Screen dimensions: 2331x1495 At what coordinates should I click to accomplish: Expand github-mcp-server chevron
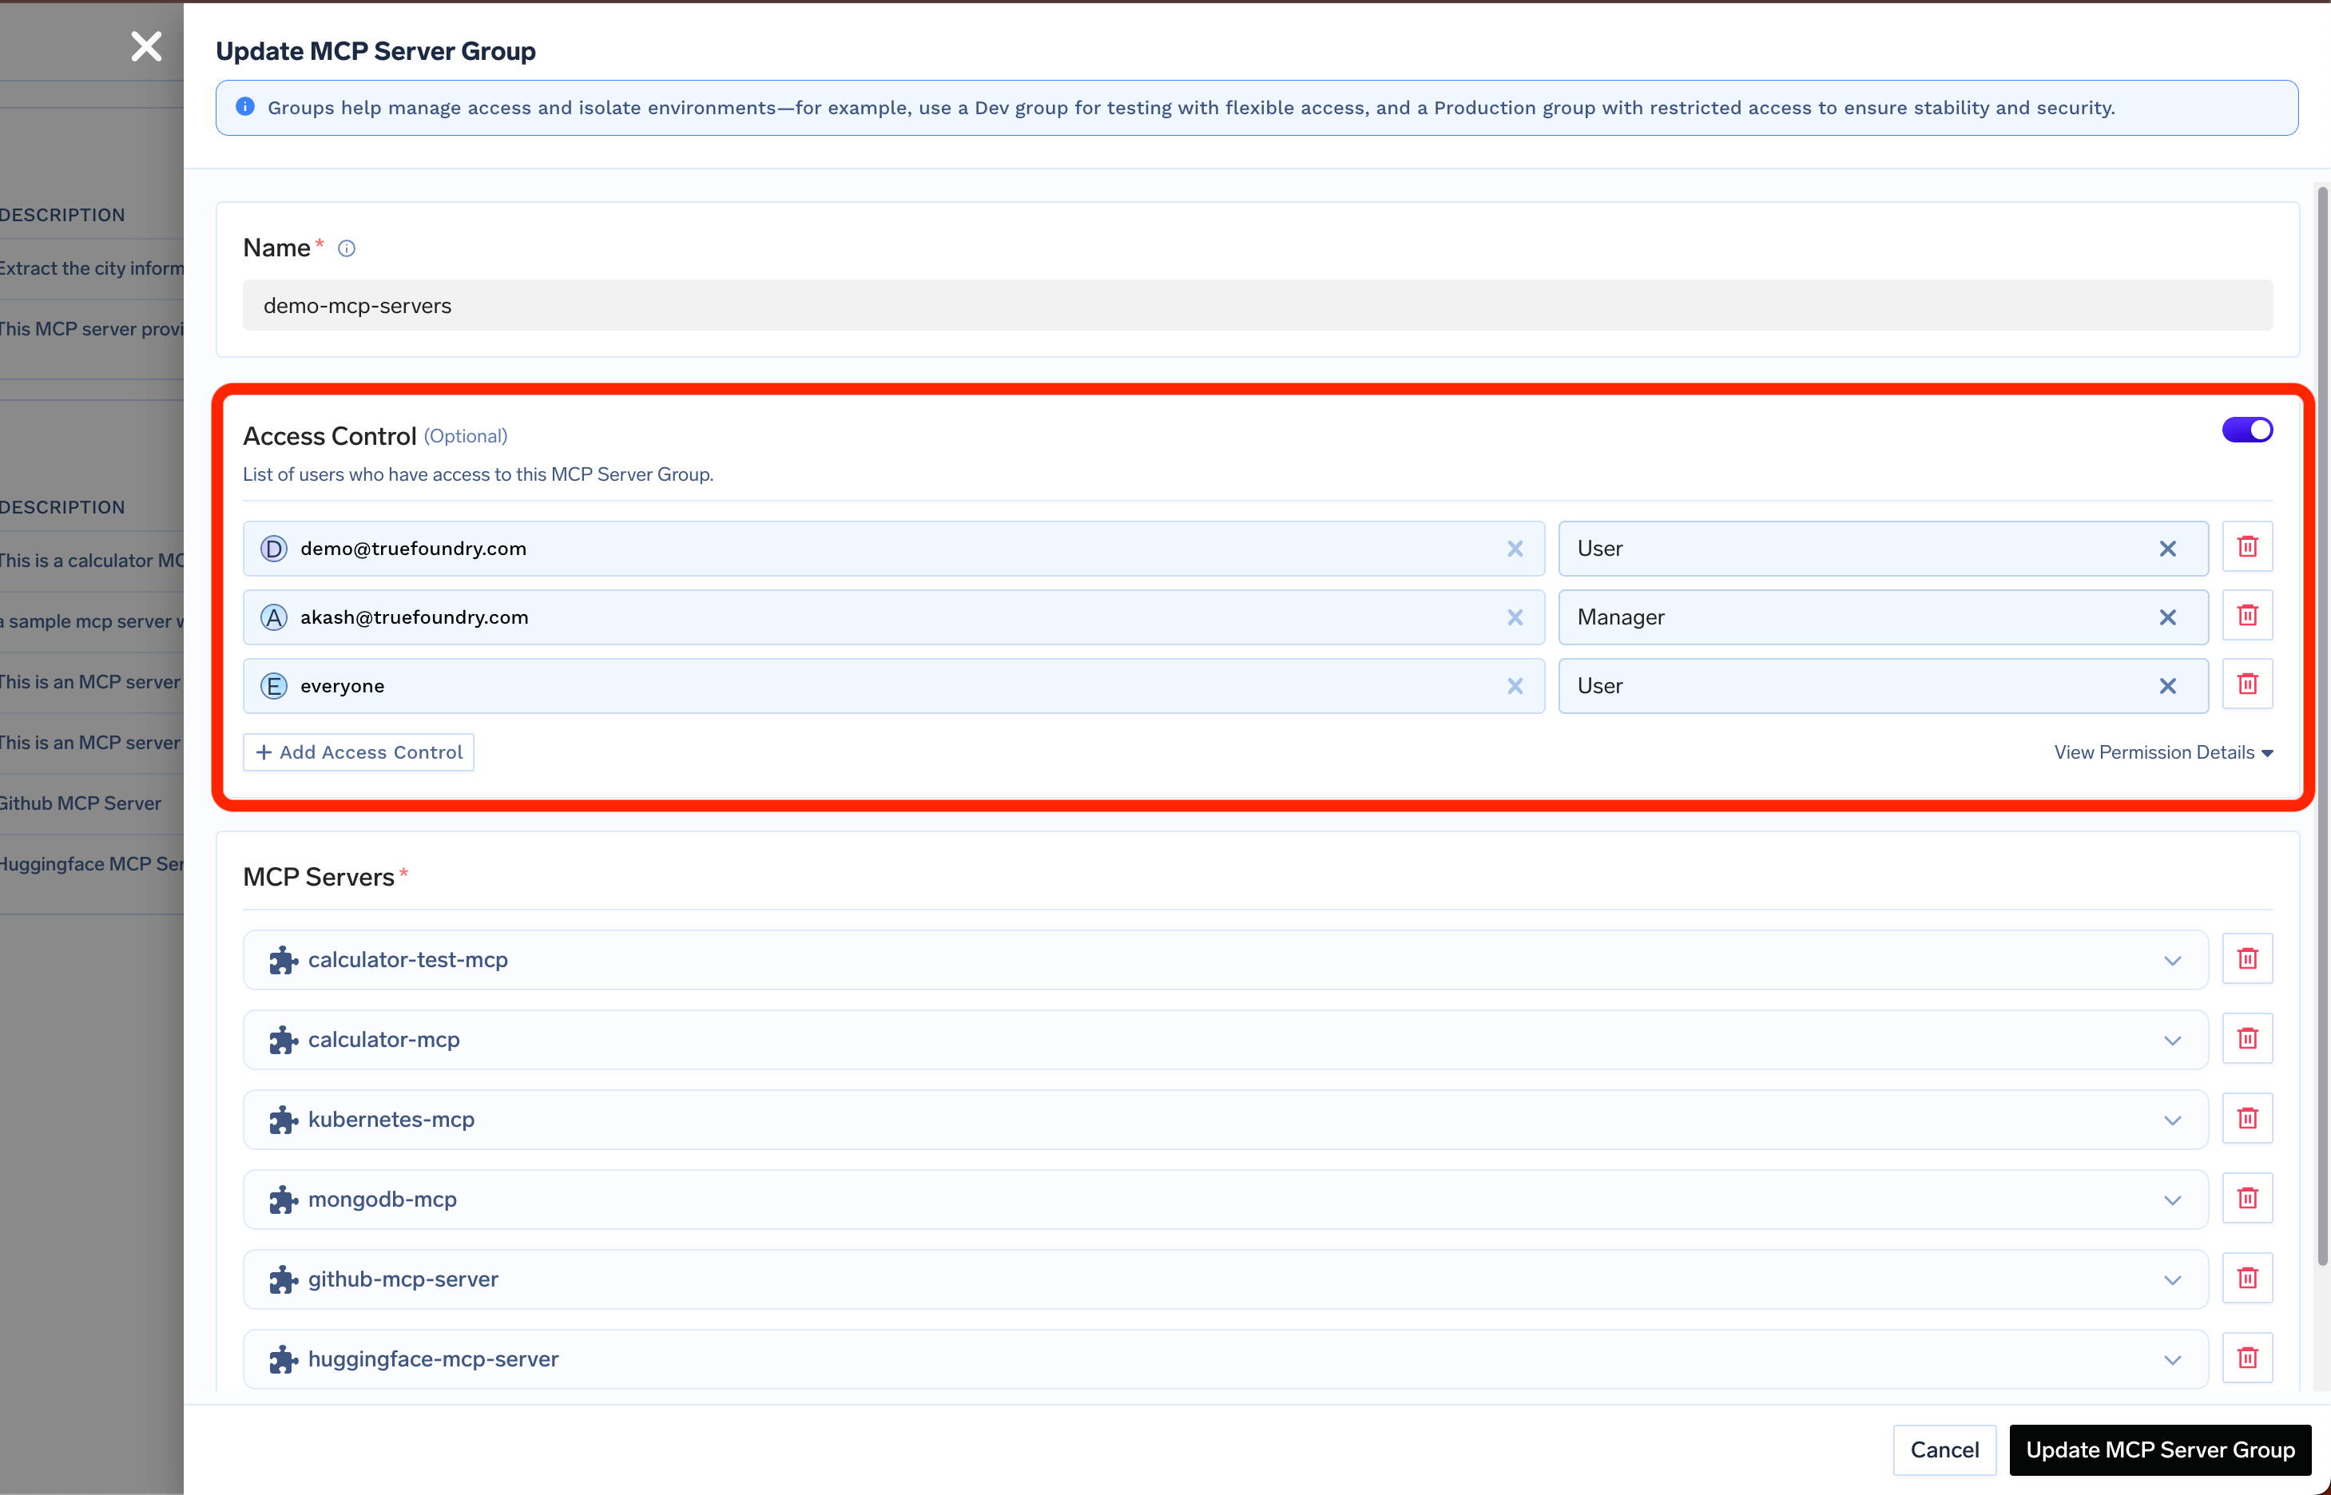click(2172, 1280)
